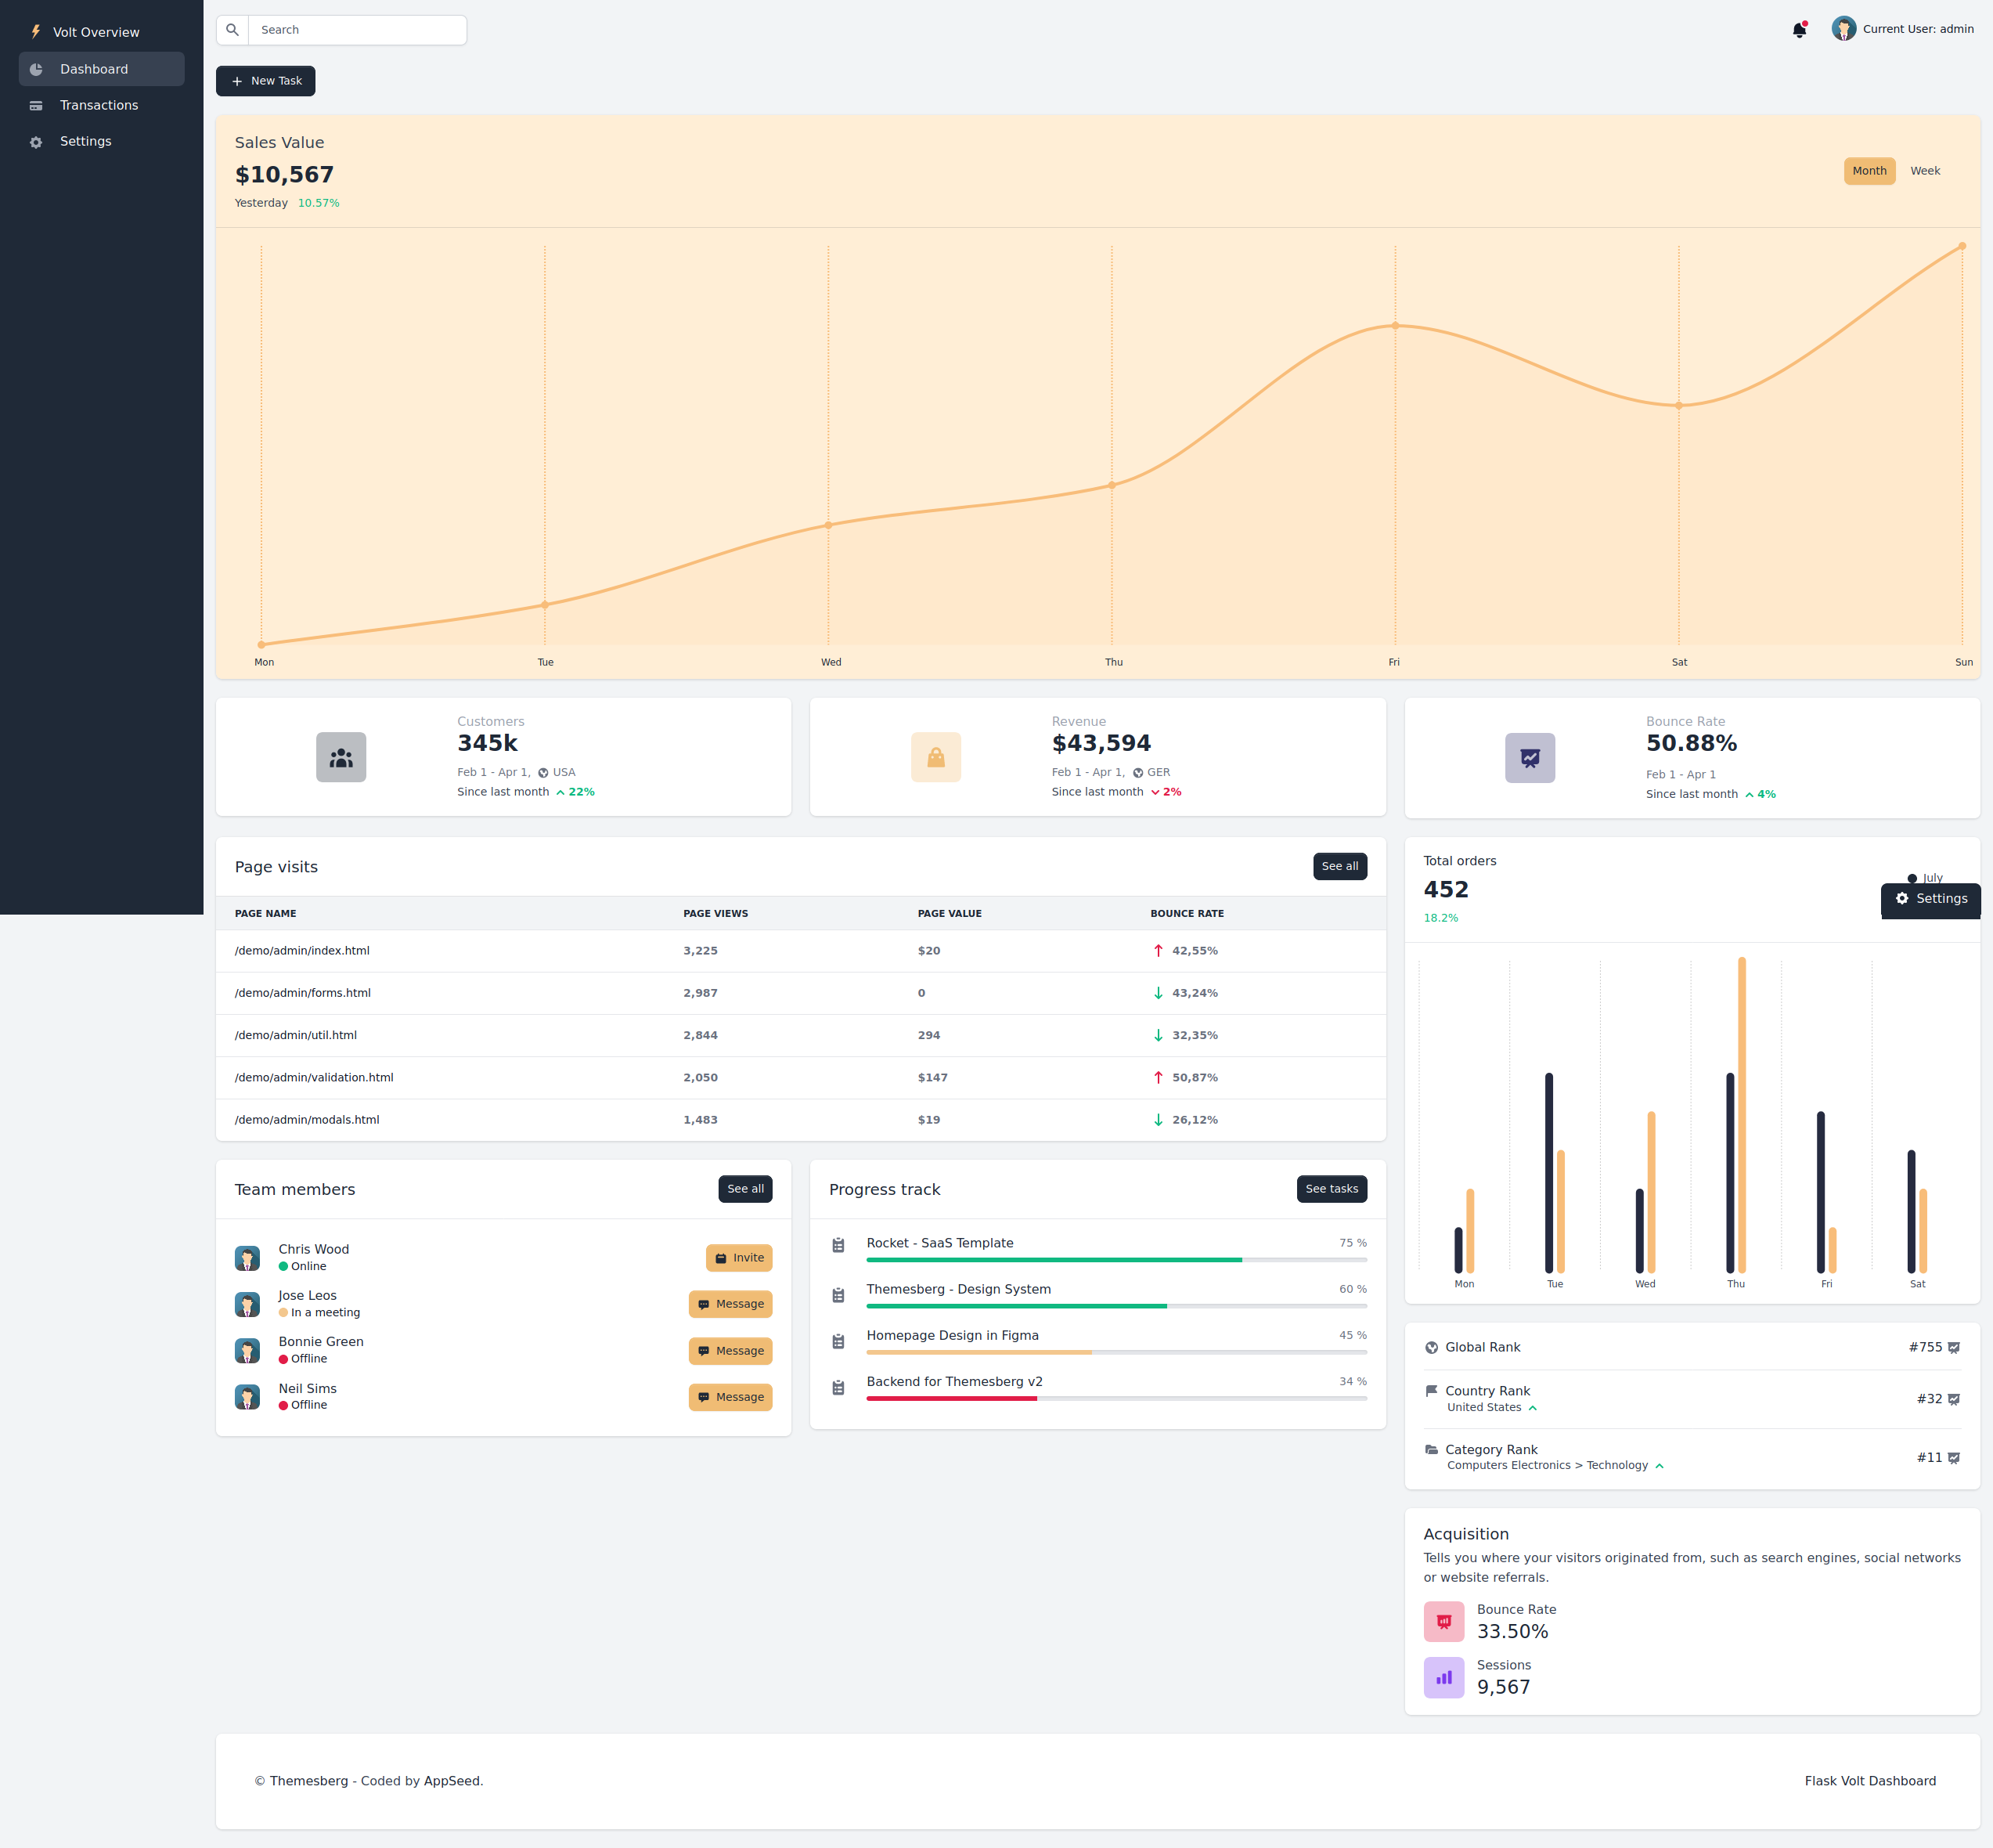Visit the AppSeed link in footer

click(x=451, y=1780)
